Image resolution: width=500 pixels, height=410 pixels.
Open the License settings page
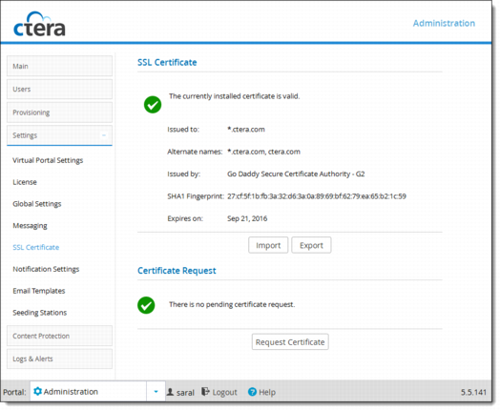coord(25,182)
